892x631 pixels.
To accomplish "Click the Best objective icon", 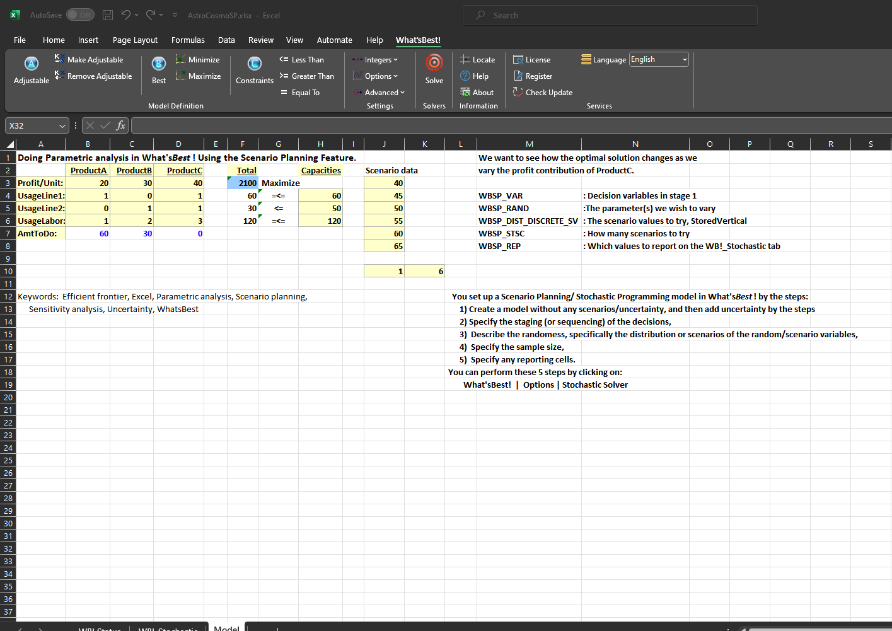I will (x=159, y=70).
